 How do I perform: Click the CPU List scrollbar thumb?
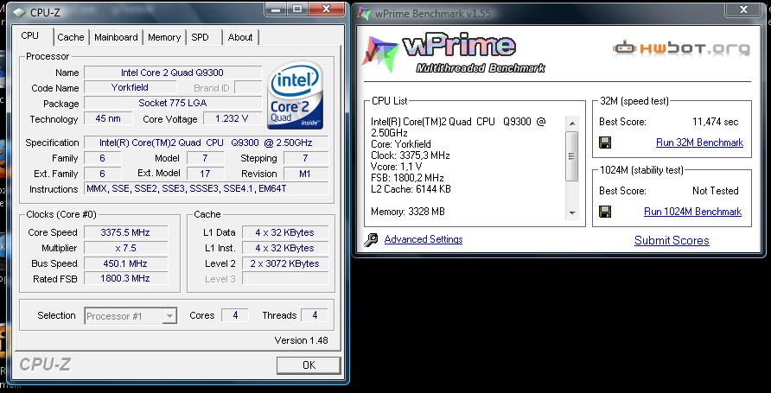[x=572, y=156]
